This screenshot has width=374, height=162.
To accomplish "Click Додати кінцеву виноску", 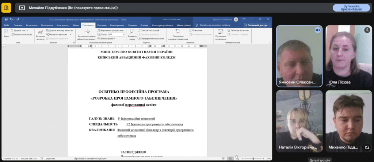I will [60, 31].
